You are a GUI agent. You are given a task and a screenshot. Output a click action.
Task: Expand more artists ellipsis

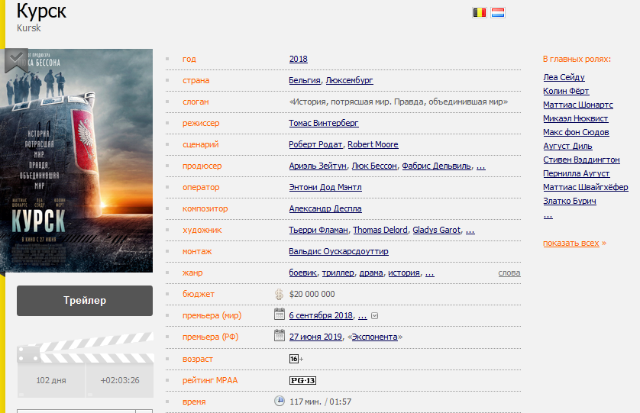(470, 231)
